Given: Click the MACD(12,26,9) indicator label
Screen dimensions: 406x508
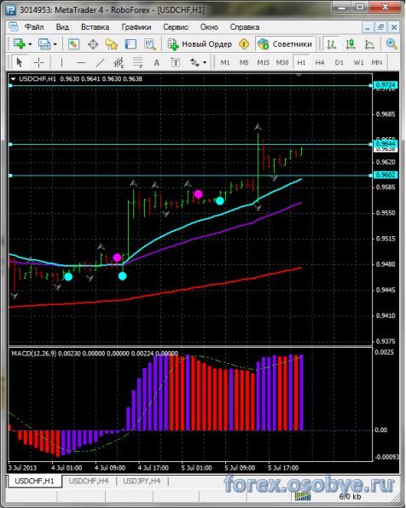Looking at the screenshot, I should pyautogui.click(x=34, y=353).
